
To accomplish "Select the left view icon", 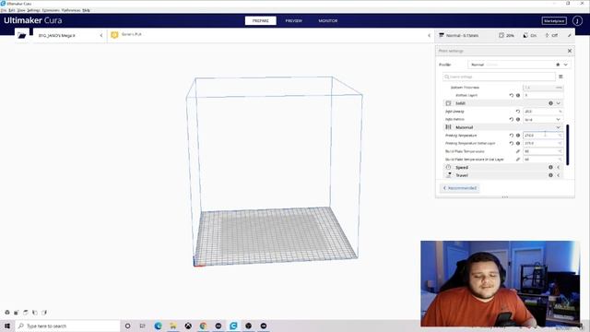I will pos(35,313).
